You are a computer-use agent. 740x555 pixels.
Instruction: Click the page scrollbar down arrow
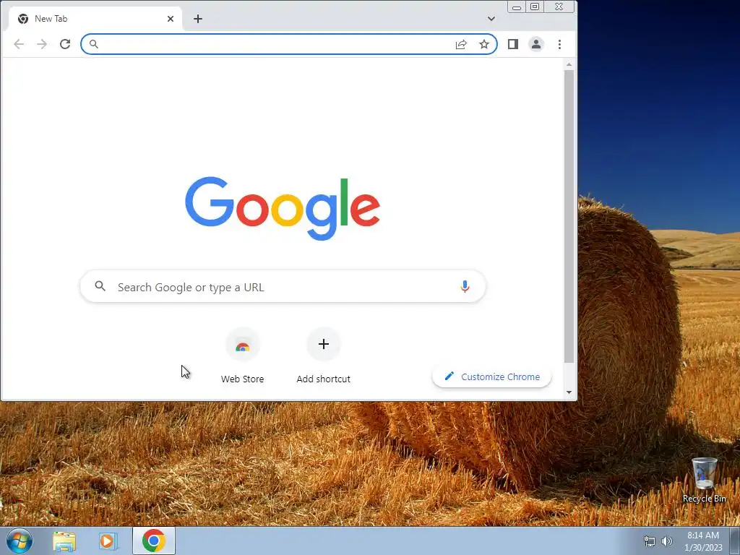click(x=569, y=392)
